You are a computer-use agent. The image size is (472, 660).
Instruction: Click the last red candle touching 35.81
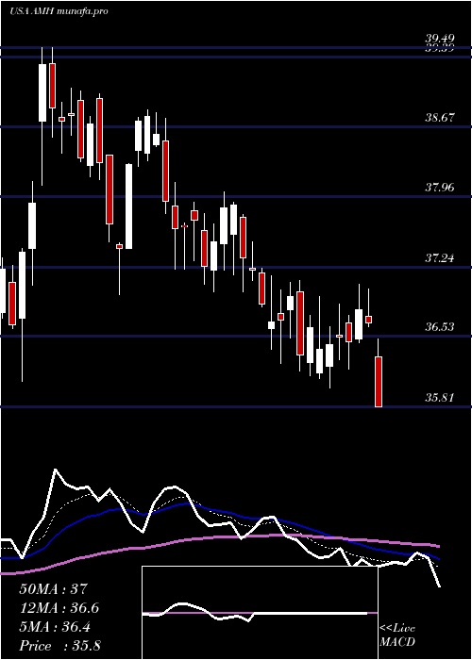pyautogui.click(x=379, y=381)
